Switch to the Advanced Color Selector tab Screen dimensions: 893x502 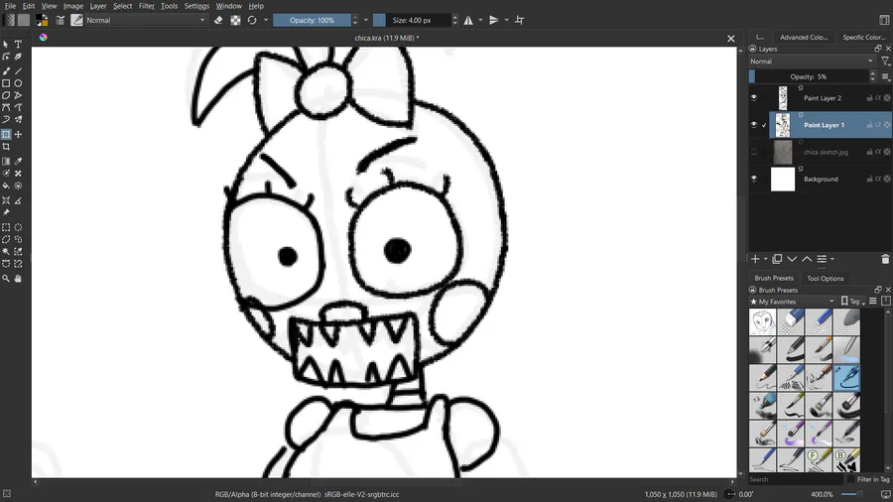pos(803,37)
